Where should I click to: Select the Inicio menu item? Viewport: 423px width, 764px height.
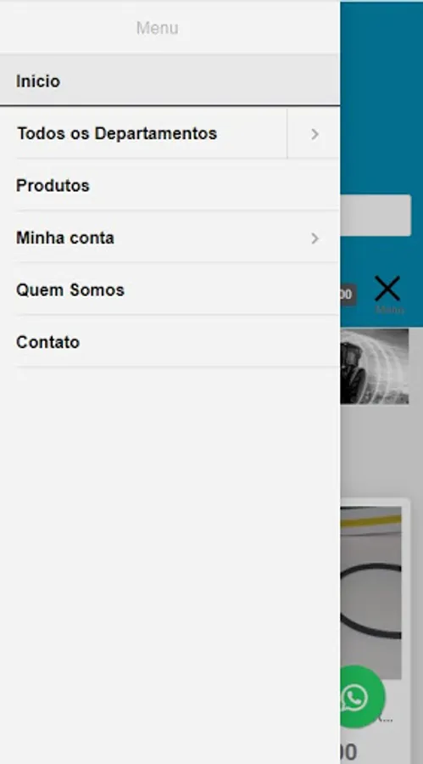170,81
